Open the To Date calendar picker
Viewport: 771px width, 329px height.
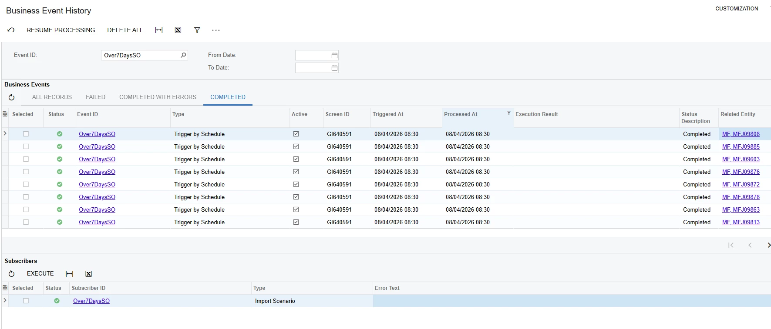[334, 68]
